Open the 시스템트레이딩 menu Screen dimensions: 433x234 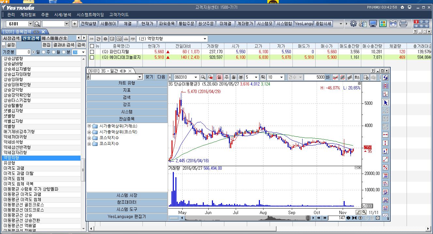point(90,15)
